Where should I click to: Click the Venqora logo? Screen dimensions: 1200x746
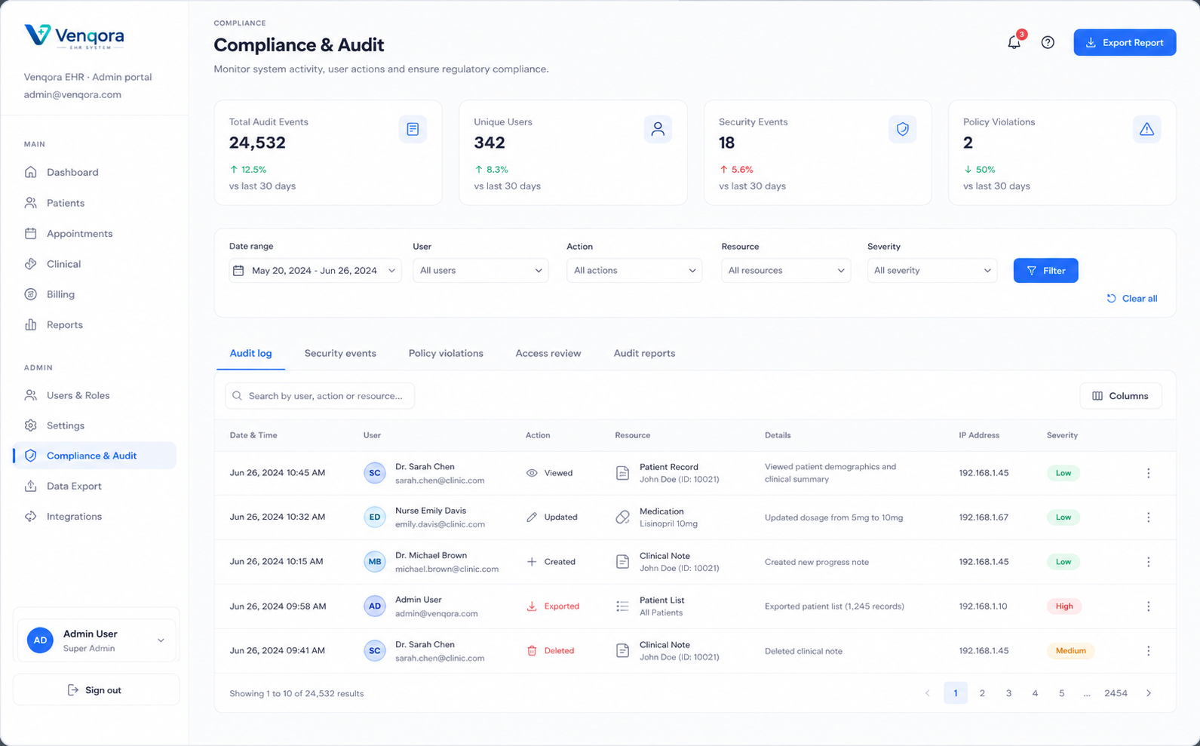[x=74, y=36]
